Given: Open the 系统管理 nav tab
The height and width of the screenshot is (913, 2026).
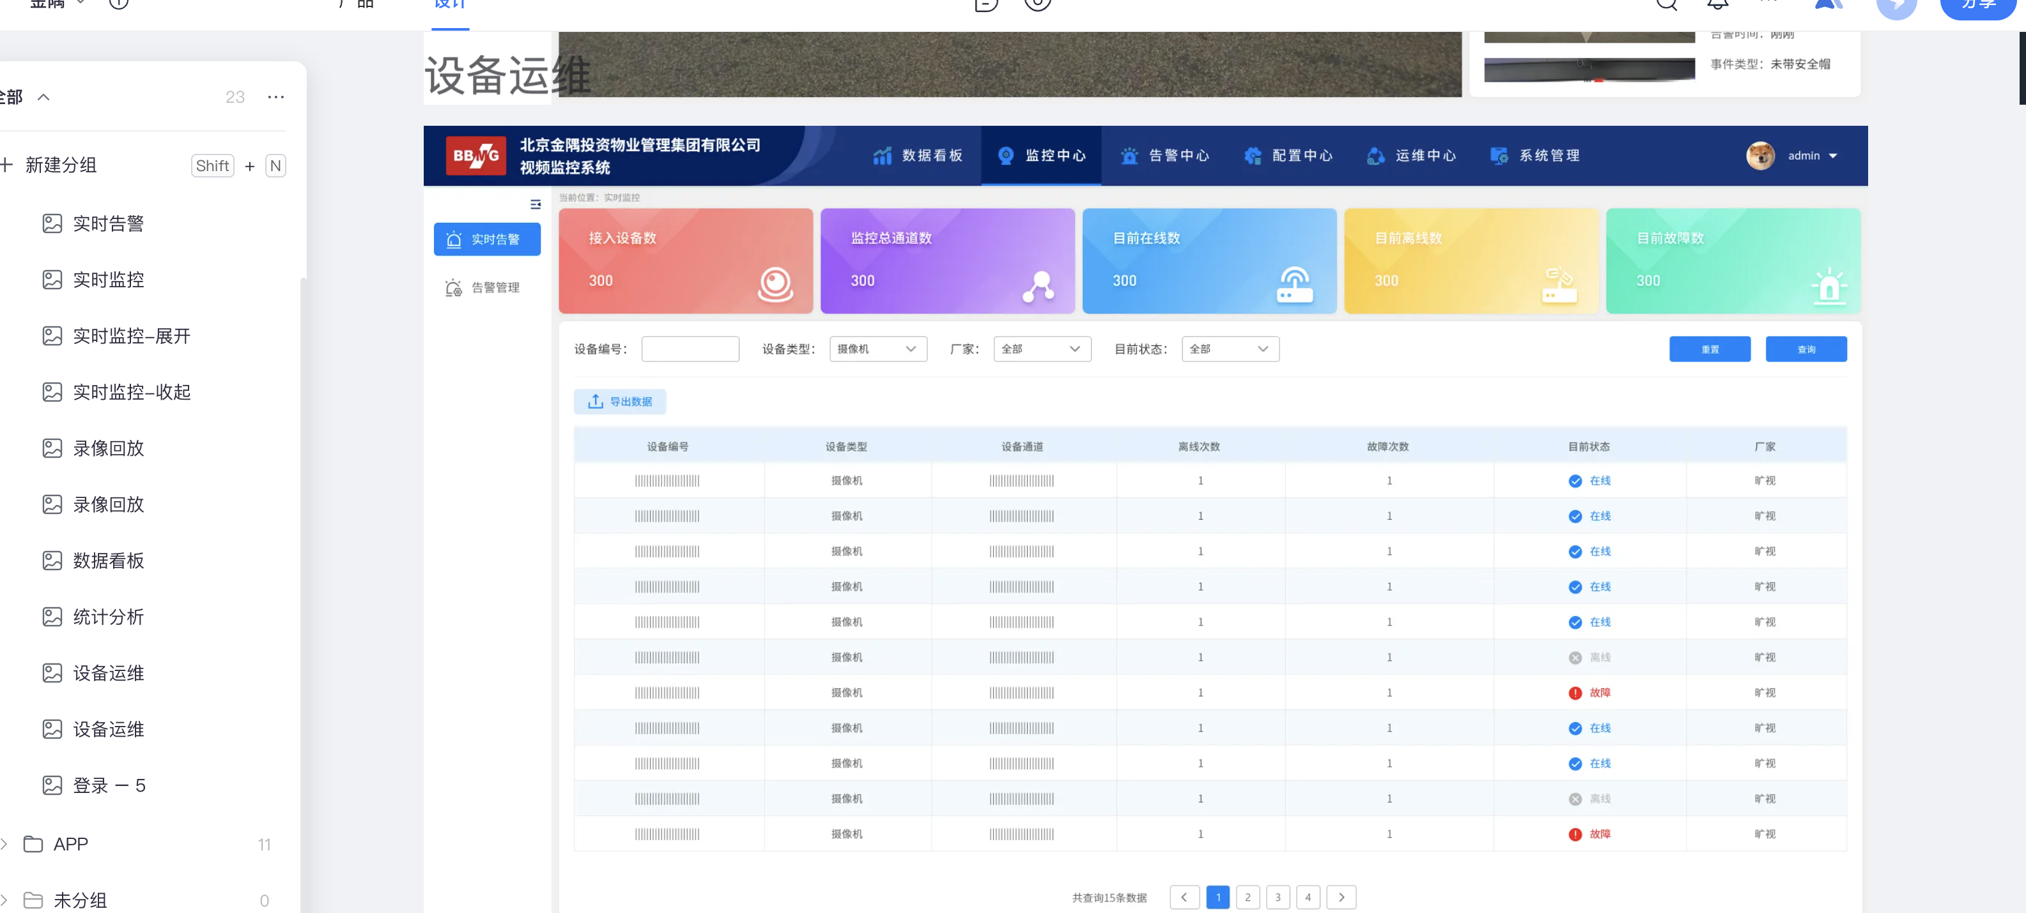Looking at the screenshot, I should 1535,156.
